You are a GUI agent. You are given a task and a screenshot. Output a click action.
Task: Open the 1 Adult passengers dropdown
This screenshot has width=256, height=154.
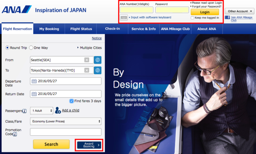tap(41, 111)
